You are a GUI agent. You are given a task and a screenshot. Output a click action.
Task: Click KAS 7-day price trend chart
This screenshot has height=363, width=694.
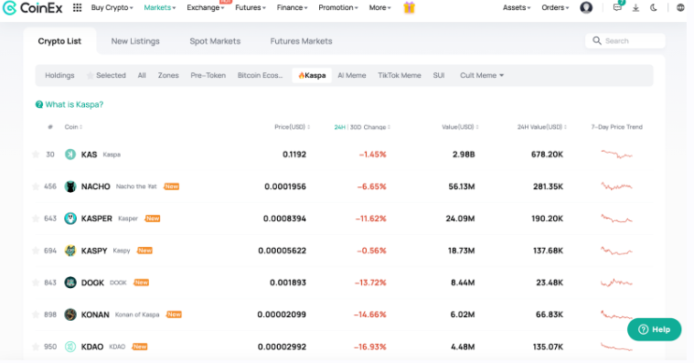coord(616,155)
